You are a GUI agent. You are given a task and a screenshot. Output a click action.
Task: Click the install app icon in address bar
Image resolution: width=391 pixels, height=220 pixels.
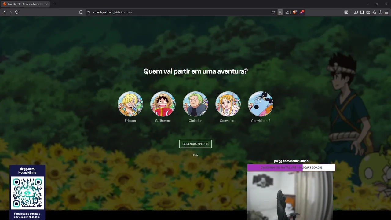[273, 12]
